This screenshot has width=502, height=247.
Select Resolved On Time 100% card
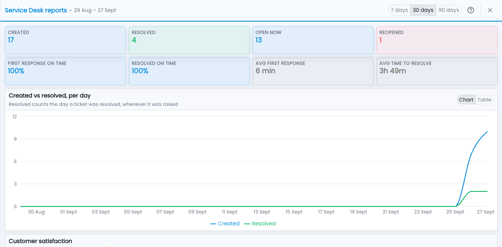(x=189, y=71)
